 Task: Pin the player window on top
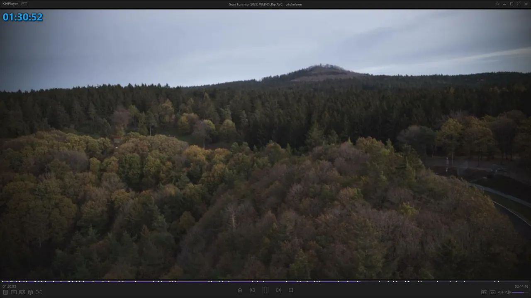[497, 4]
